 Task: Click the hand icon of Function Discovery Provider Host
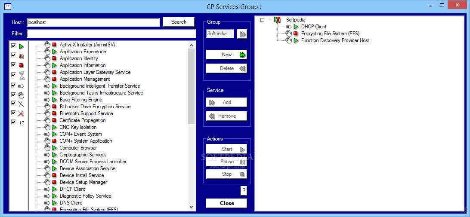pyautogui.click(x=289, y=40)
